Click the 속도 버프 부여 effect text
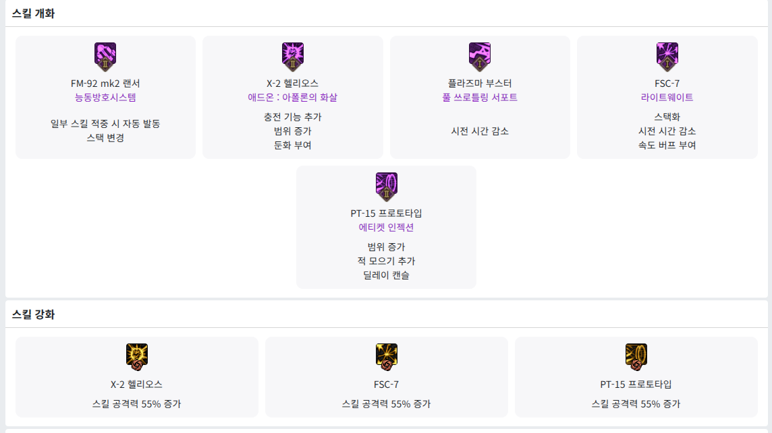Viewport: 772px width, 433px height. (667, 145)
